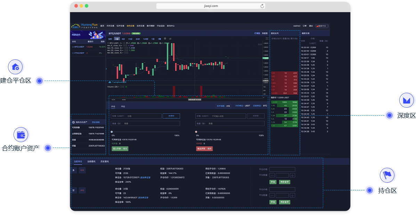Image resolution: width=416 pixels, height=215 pixels.
Task: Click the chart settings gear icon
Action: click(165, 39)
